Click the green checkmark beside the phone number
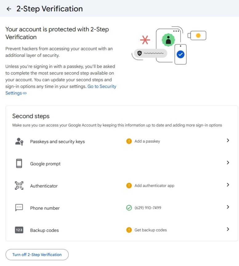 [130, 207]
